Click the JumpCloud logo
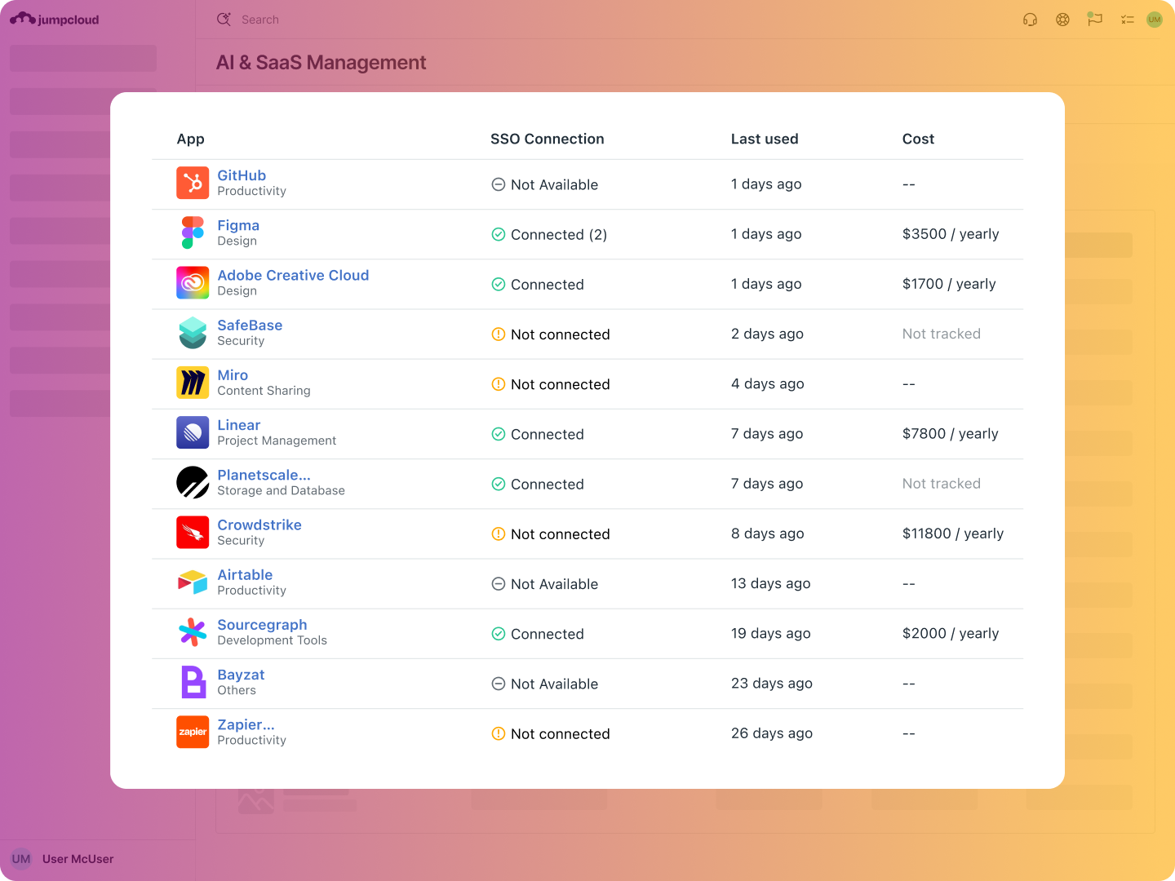This screenshot has height=881, width=1175. click(x=54, y=19)
